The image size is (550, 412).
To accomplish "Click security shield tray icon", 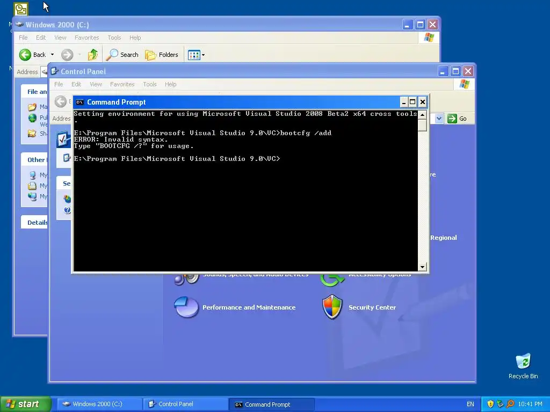I will pos(490,404).
